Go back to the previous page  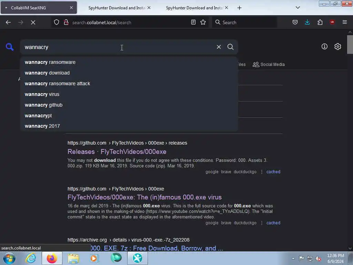(x=8, y=22)
